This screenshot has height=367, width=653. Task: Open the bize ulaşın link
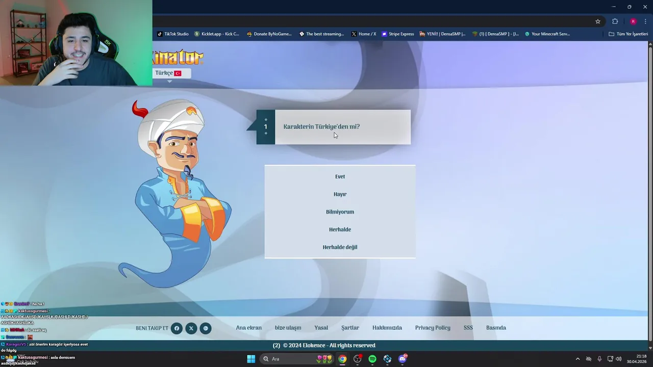288,328
